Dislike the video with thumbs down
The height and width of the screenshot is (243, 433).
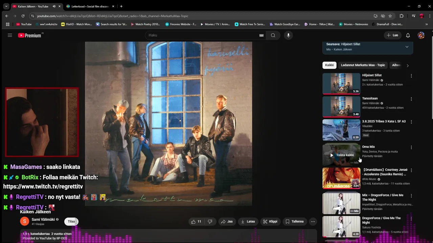point(210,221)
